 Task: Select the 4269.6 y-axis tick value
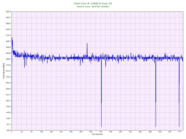[8, 53]
